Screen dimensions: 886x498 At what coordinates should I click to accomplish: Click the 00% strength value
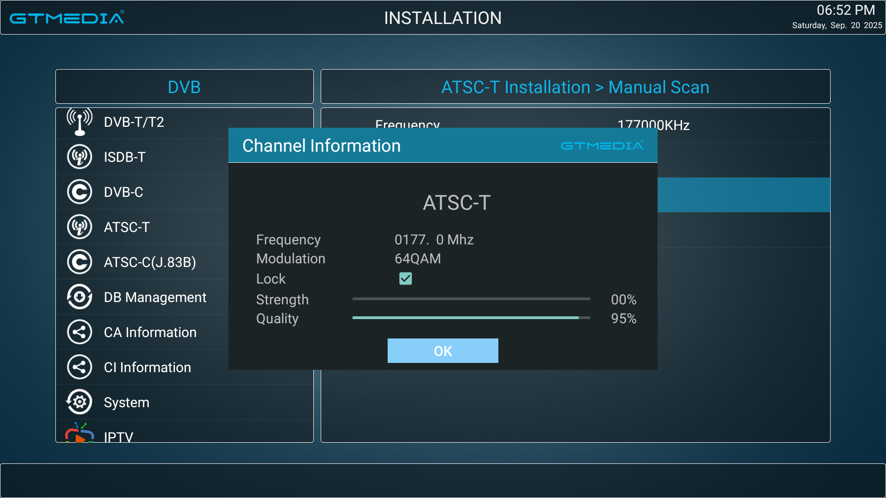[624, 300]
